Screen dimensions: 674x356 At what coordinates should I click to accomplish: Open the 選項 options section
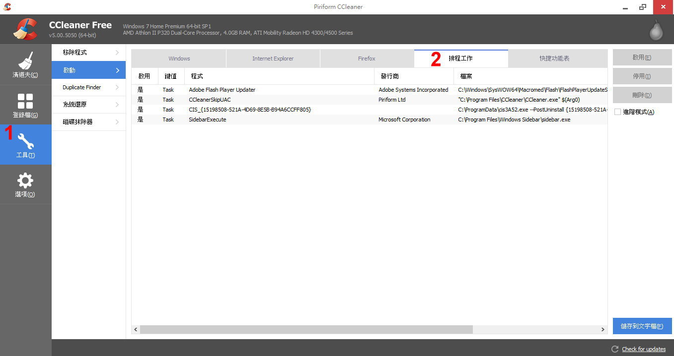point(25,184)
